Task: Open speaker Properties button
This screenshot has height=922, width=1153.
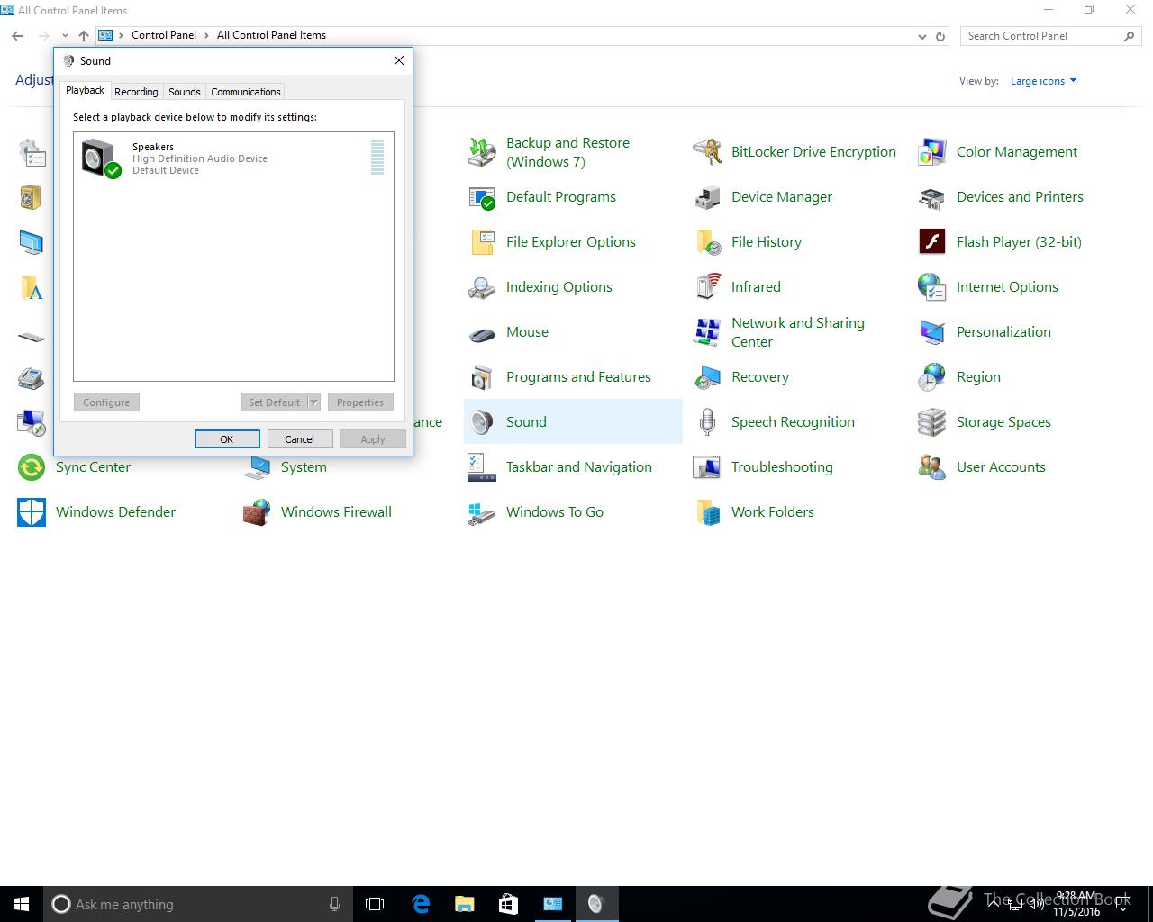Action: (x=360, y=402)
